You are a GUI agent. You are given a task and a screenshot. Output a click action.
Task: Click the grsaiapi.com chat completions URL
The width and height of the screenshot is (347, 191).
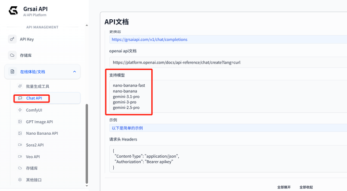pyautogui.click(x=149, y=39)
